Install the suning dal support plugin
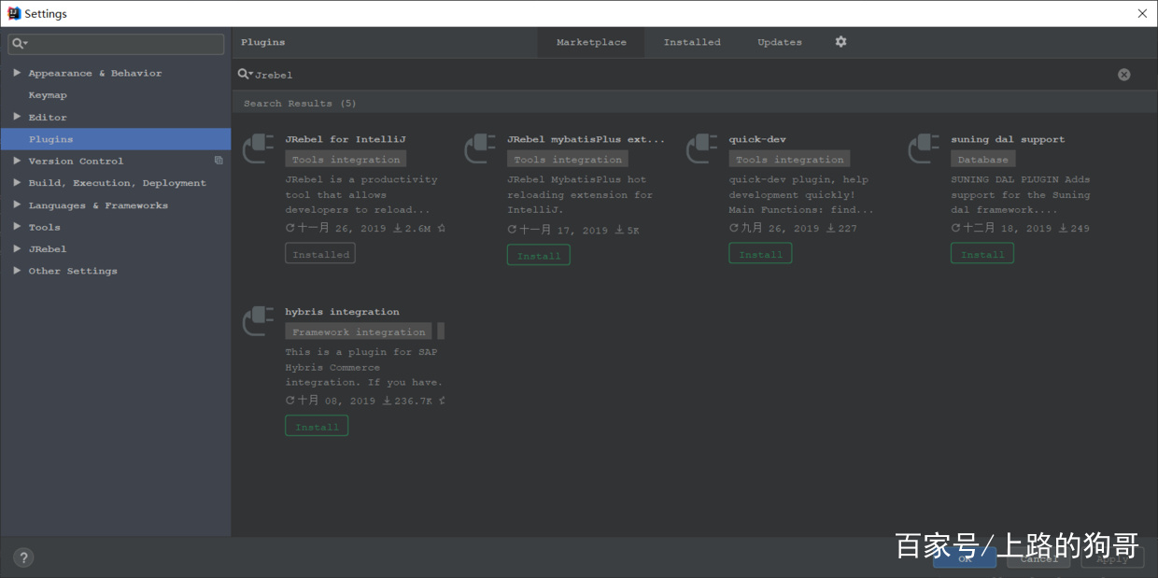 pos(982,254)
